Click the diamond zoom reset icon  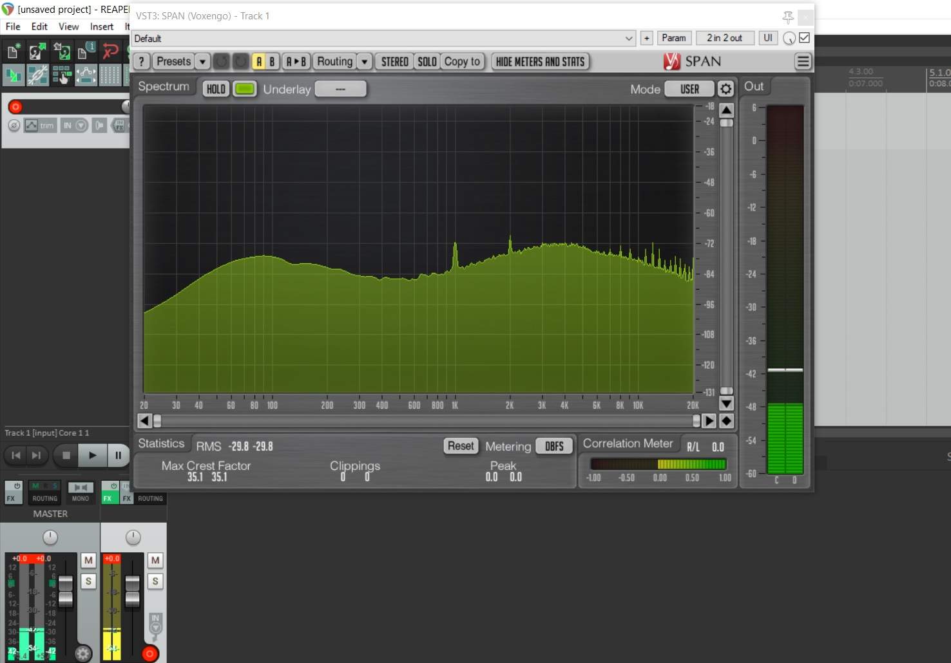pos(727,421)
